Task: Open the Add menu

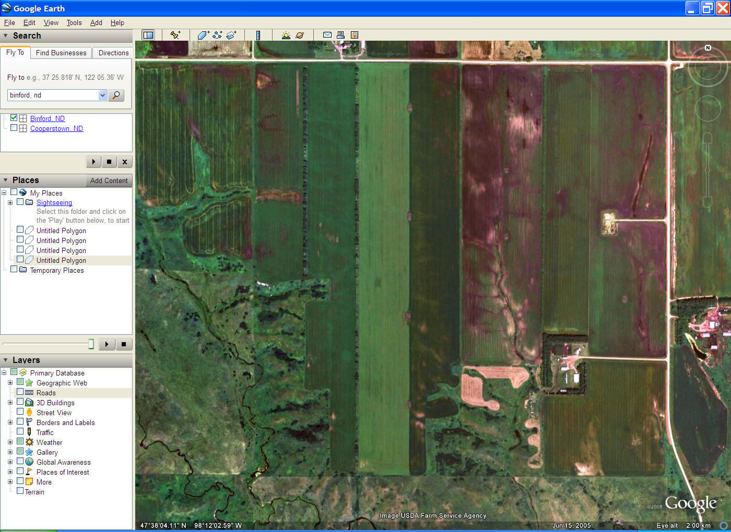Action: pos(96,22)
